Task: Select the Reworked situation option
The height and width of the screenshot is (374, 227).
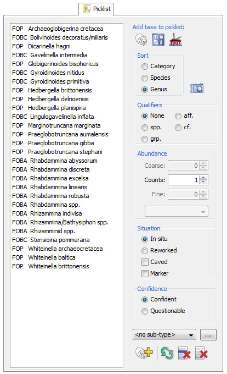Action: point(145,251)
